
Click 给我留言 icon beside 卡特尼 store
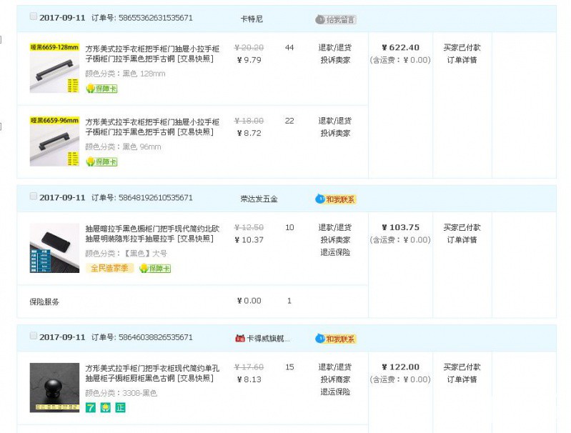point(335,19)
